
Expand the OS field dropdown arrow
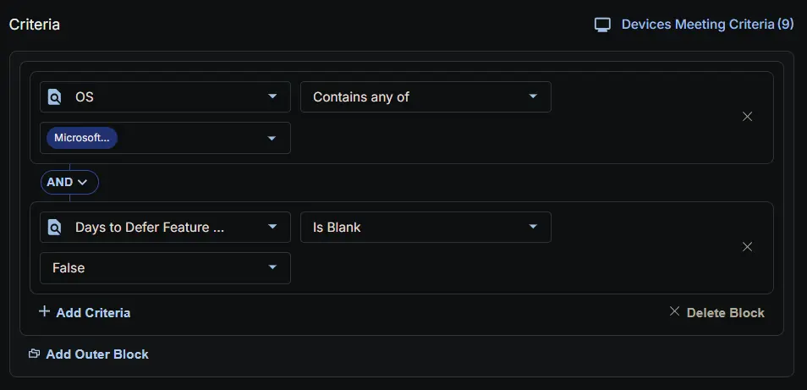[272, 96]
